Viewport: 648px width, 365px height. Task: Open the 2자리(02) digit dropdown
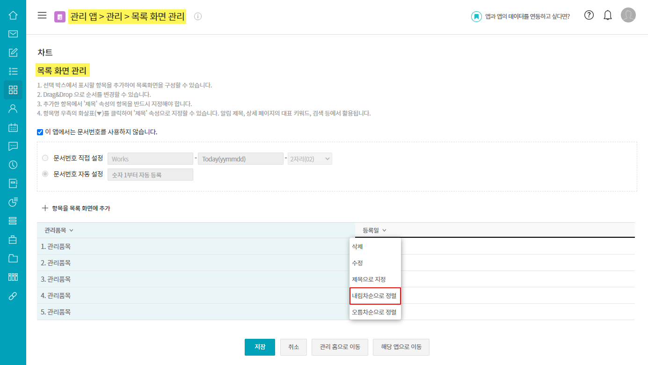pyautogui.click(x=310, y=159)
